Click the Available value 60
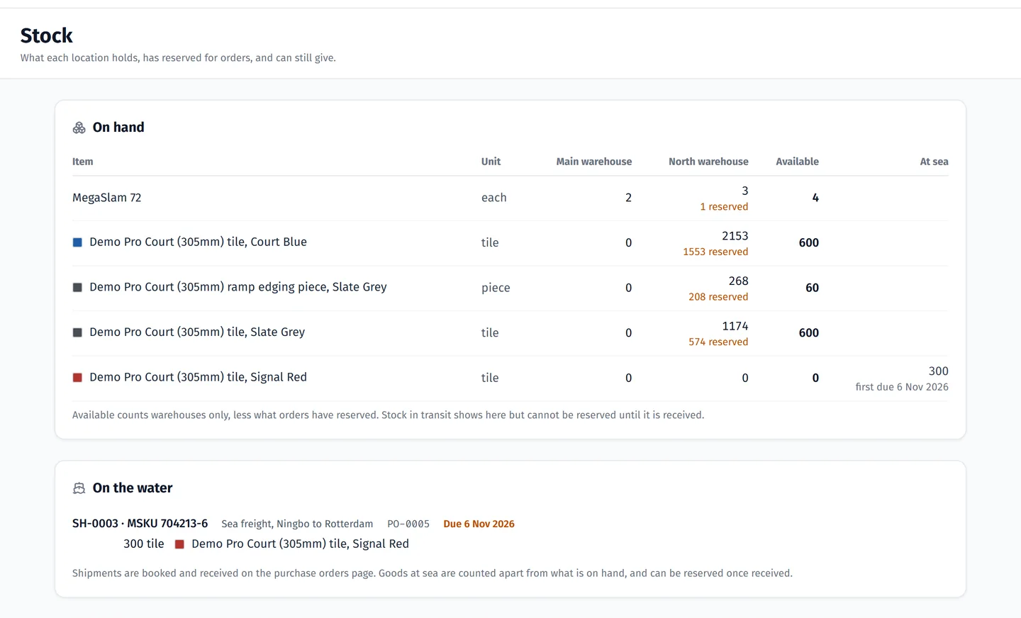This screenshot has height=618, width=1021. click(x=812, y=288)
